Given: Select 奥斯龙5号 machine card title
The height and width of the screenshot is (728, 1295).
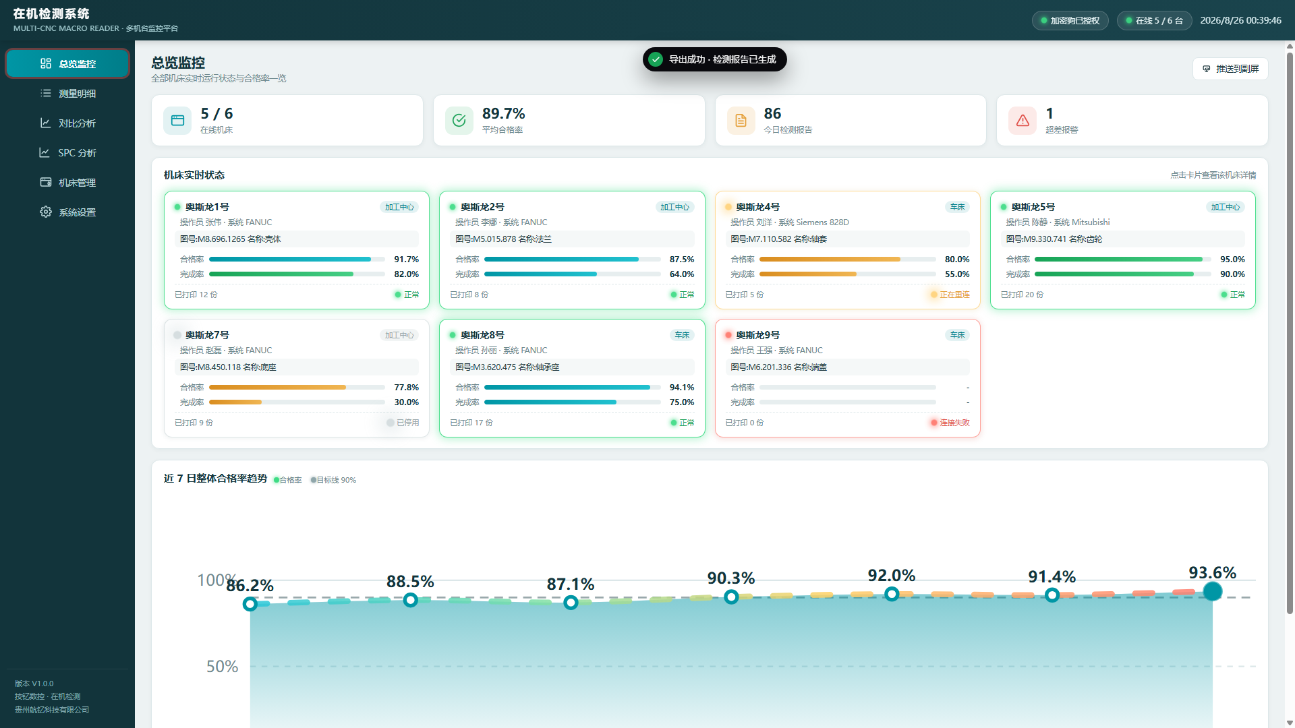Looking at the screenshot, I should (1033, 207).
